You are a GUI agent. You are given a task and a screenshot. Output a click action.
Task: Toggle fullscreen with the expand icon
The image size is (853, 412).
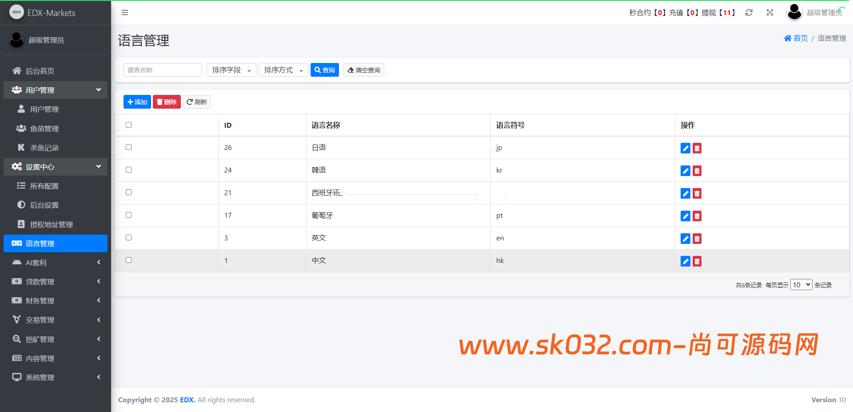coord(770,12)
